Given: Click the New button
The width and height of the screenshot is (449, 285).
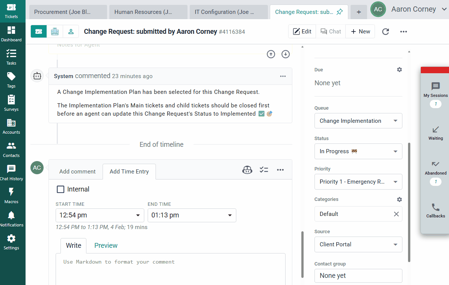Looking at the screenshot, I should point(360,32).
